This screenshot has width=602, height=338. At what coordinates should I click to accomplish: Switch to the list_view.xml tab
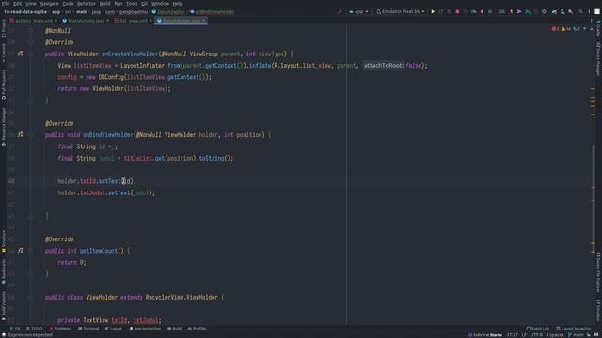click(x=133, y=21)
